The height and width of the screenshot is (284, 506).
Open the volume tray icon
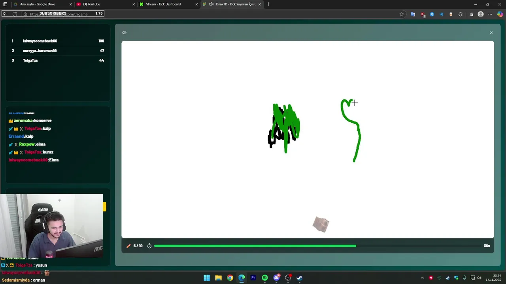(x=479, y=278)
